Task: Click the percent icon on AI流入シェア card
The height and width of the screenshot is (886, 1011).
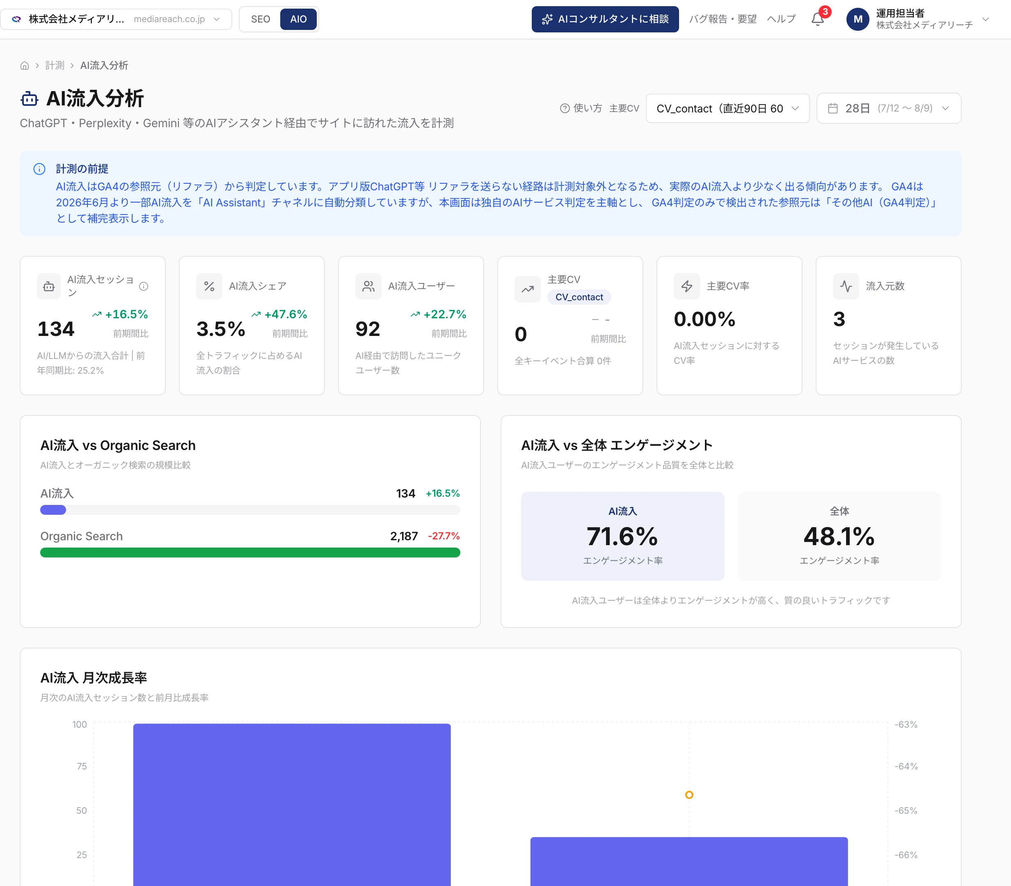Action: pos(209,286)
